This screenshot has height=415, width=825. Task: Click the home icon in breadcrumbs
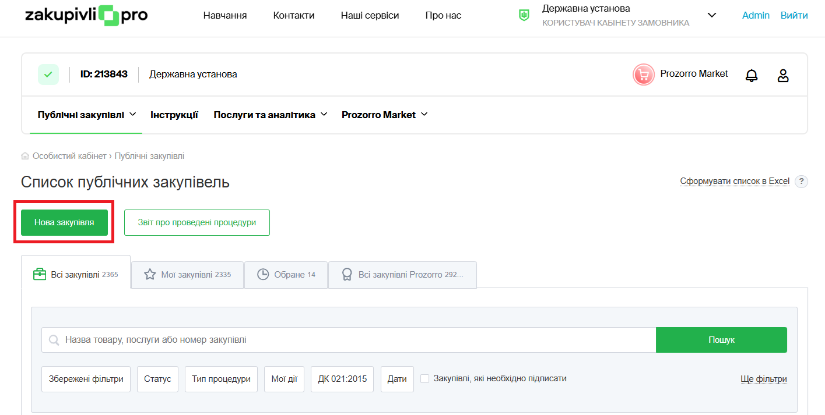pyautogui.click(x=25, y=156)
